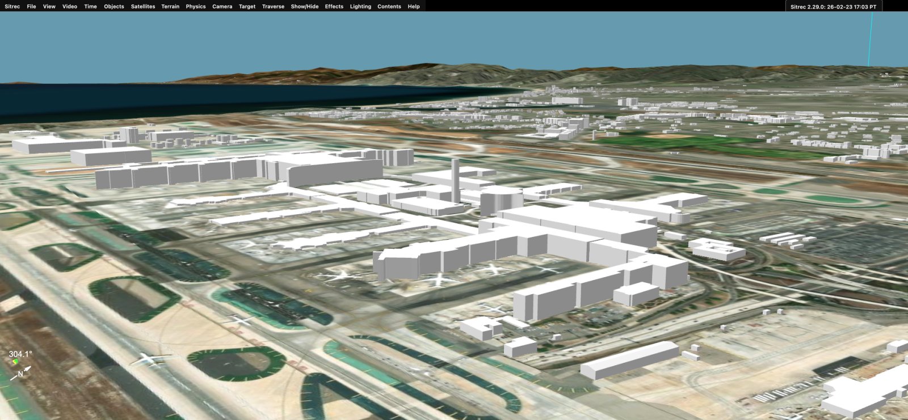Open the Time menu
The width and height of the screenshot is (908, 420).
click(90, 6)
